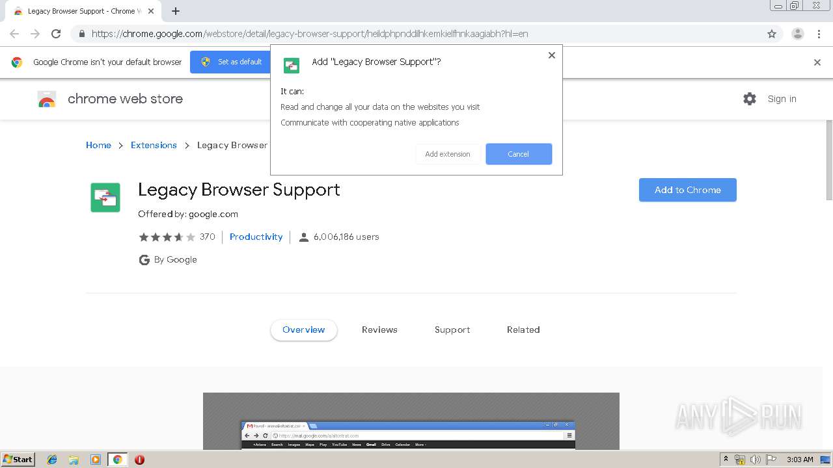The width and height of the screenshot is (833, 468).
Task: Bookmark this page with the star icon
Action: click(x=772, y=34)
